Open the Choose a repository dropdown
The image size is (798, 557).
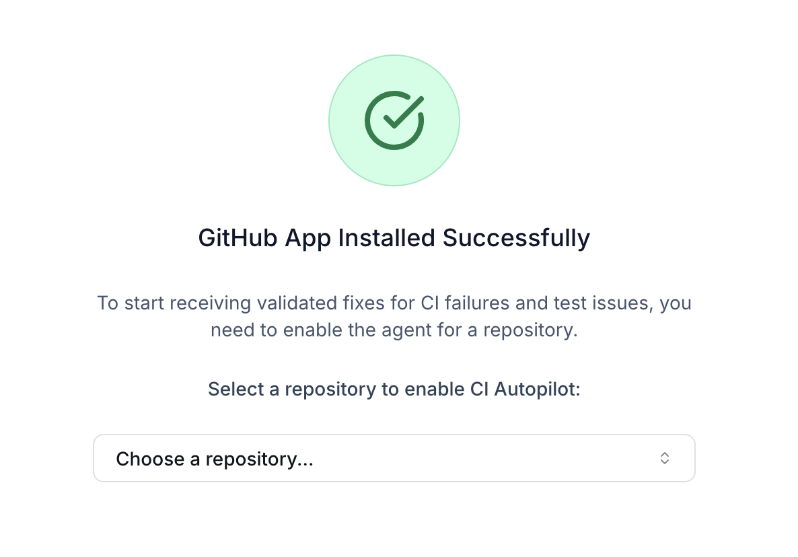coord(394,459)
